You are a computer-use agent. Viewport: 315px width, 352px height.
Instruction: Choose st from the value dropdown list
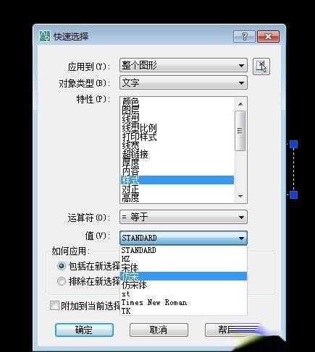(183, 294)
